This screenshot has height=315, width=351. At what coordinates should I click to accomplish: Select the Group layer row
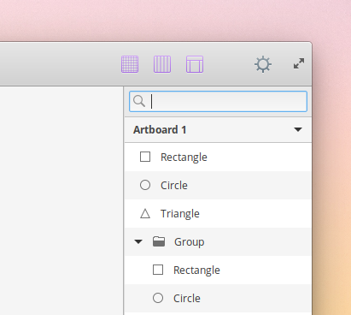point(218,241)
